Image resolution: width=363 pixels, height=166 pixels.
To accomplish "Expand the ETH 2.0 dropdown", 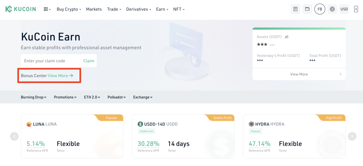I will [92, 97].
